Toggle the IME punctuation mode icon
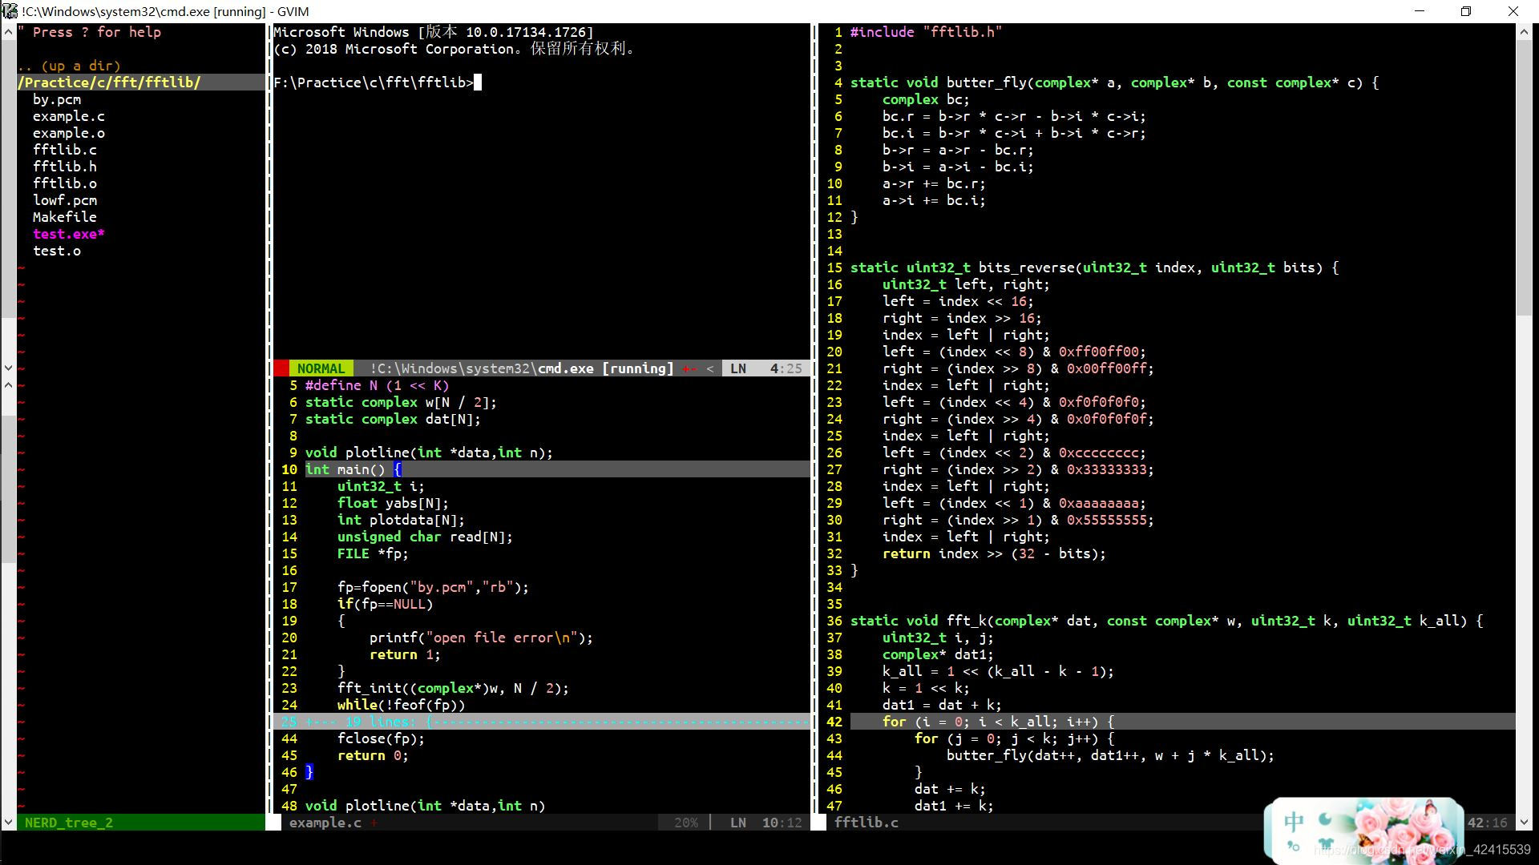Screen dimensions: 1539x865 [x=1293, y=846]
